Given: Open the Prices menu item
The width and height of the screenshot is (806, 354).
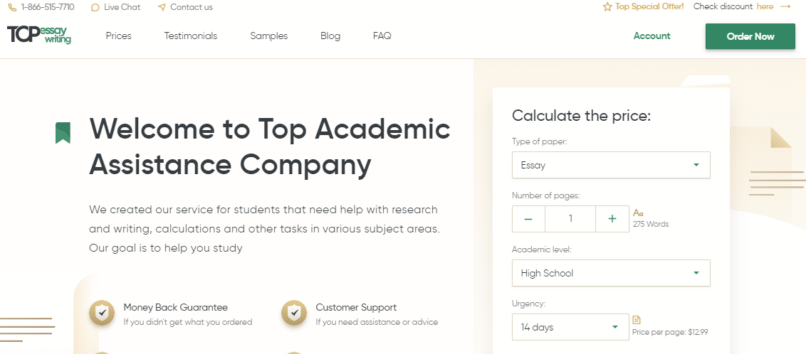Looking at the screenshot, I should (119, 36).
